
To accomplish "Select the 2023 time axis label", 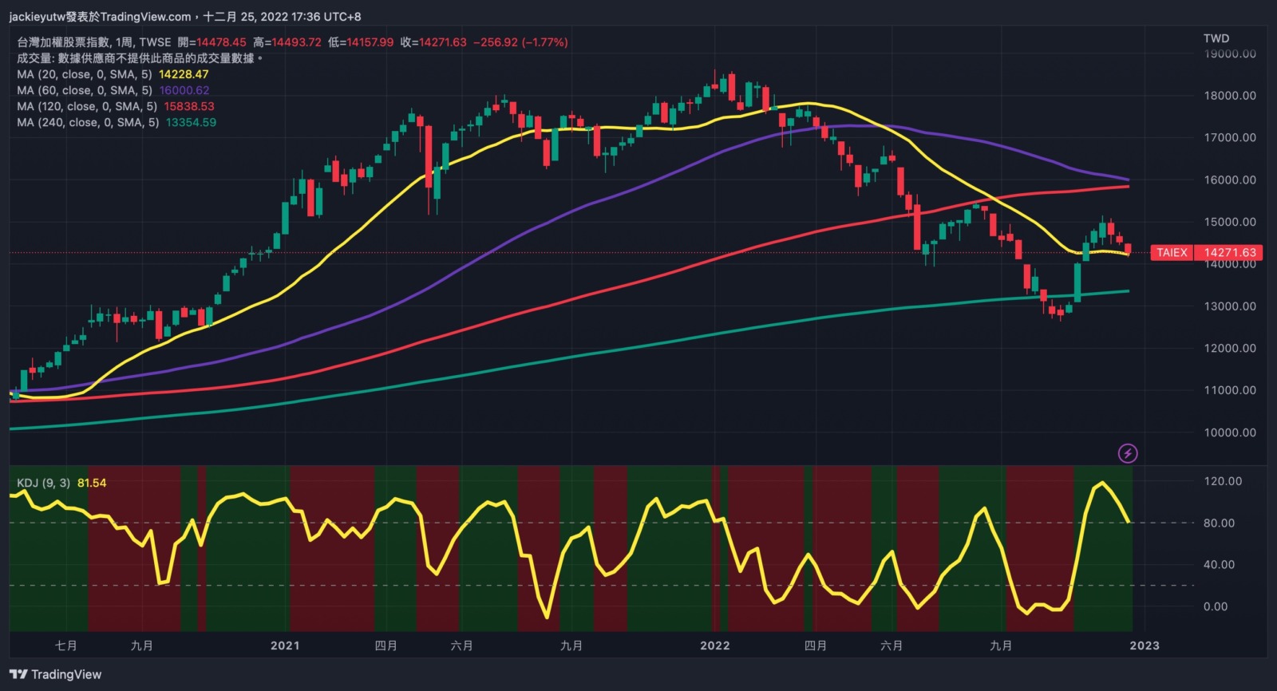I will click(1144, 646).
